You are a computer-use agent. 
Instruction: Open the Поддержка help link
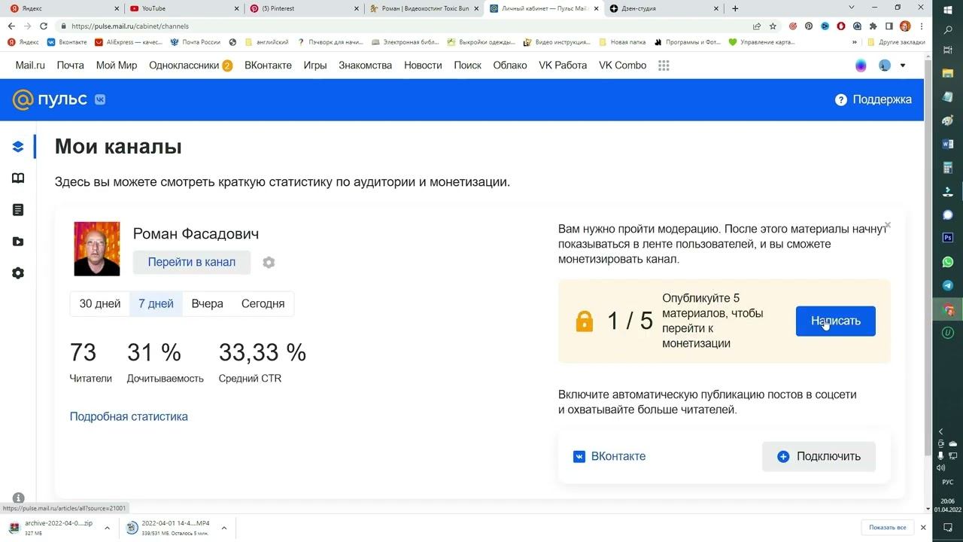873,99
